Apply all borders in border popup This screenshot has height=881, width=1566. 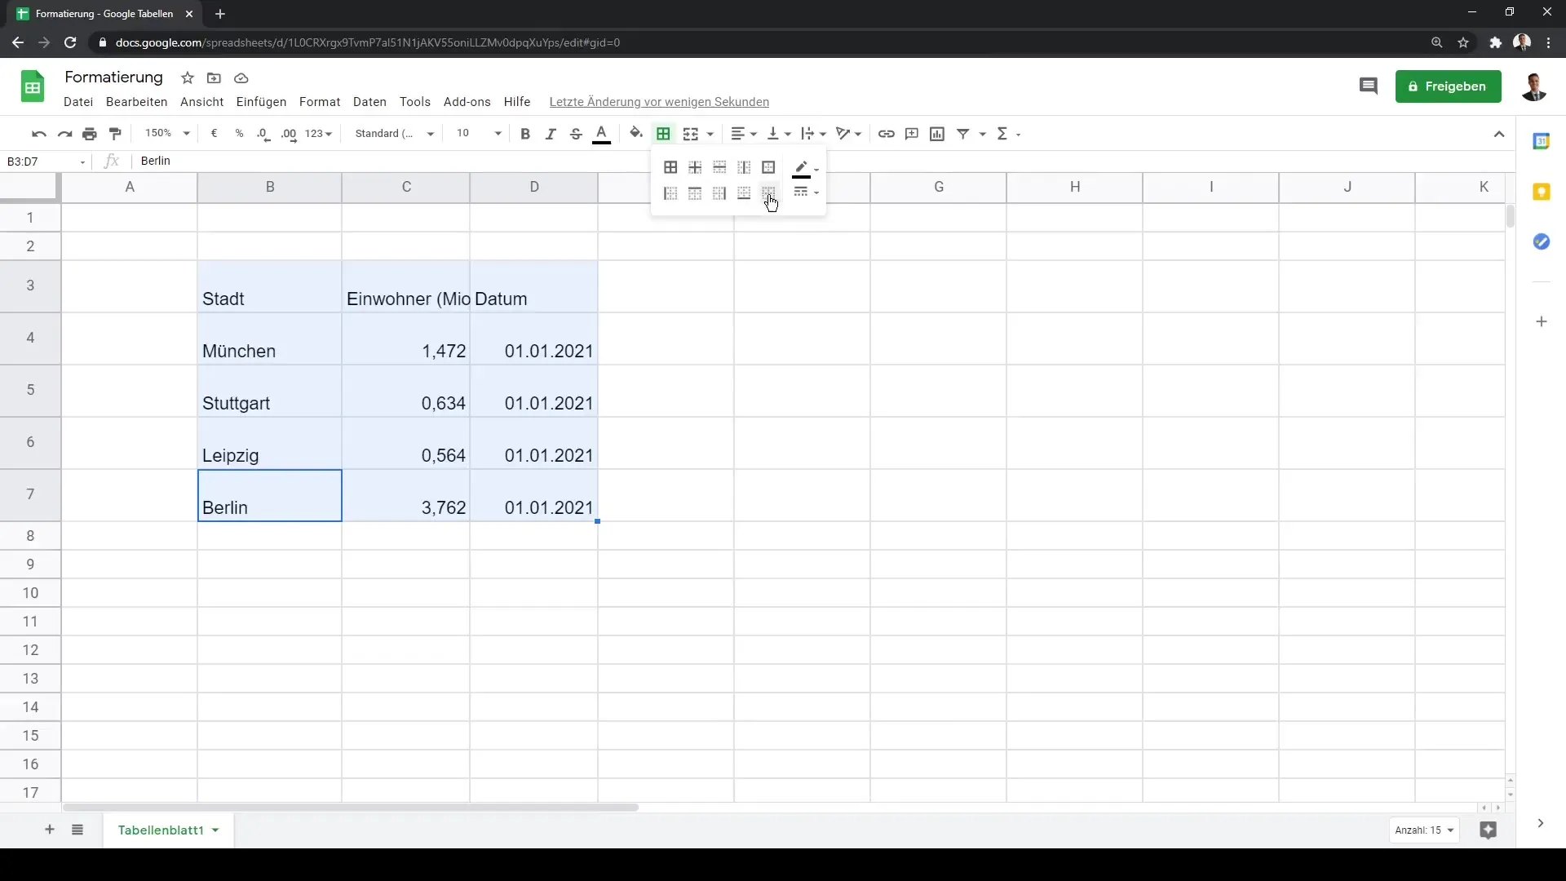point(670,167)
